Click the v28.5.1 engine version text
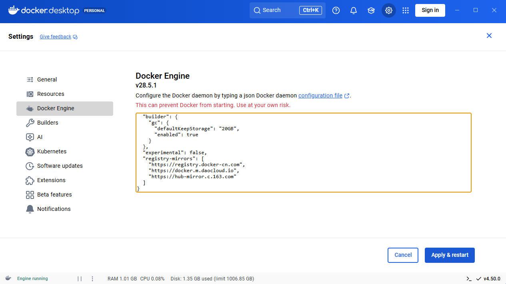Viewport: 506px width, 284px height. [x=146, y=85]
